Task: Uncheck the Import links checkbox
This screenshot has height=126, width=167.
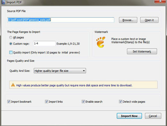Action: [47, 101]
